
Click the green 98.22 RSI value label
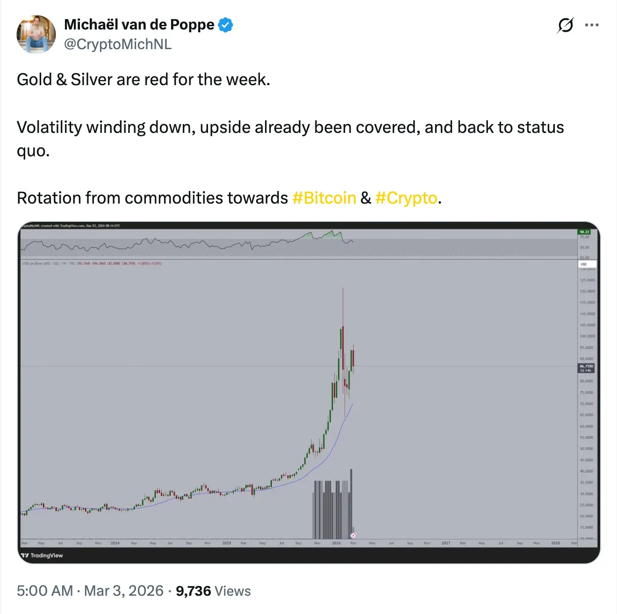(584, 232)
